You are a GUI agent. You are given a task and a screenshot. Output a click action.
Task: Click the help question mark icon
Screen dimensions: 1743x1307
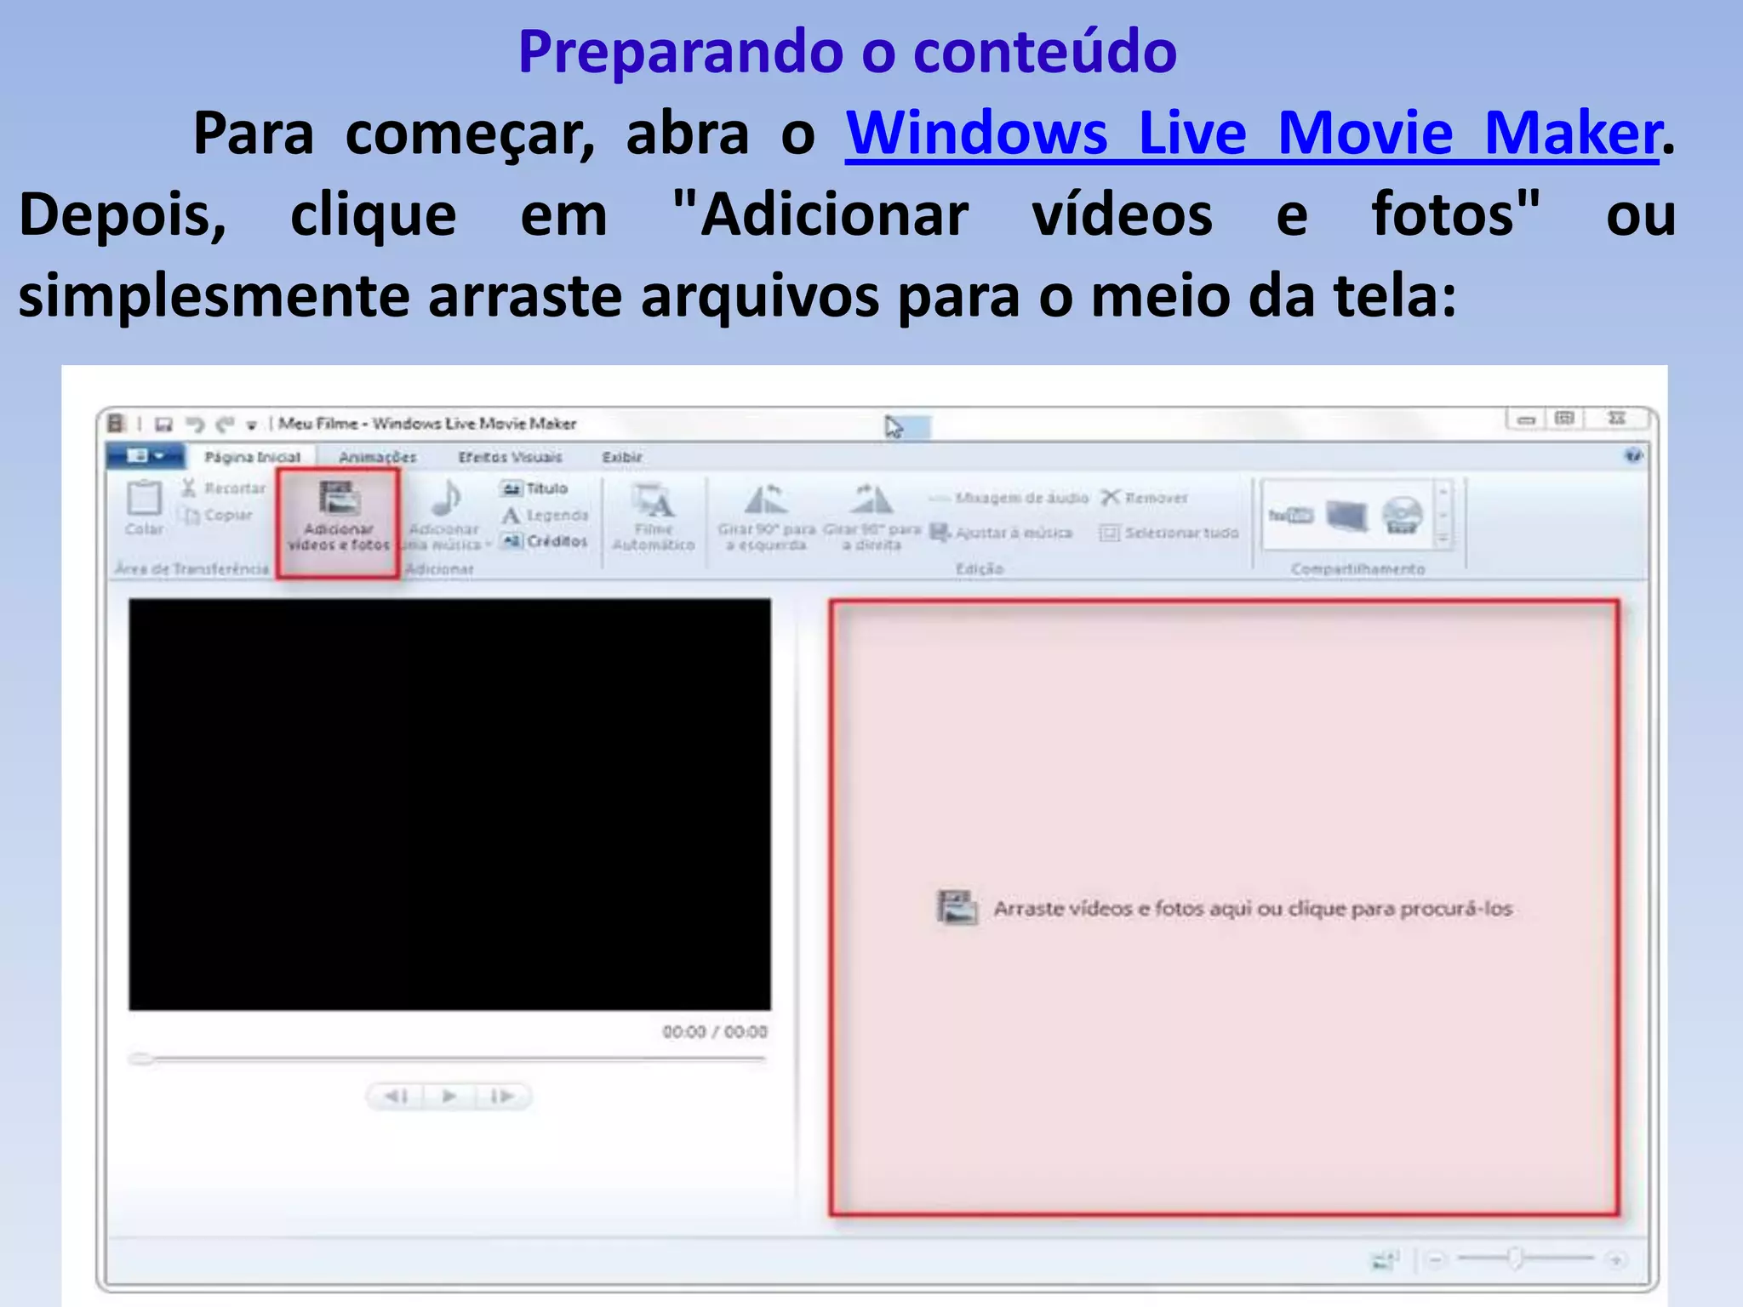(x=1633, y=456)
